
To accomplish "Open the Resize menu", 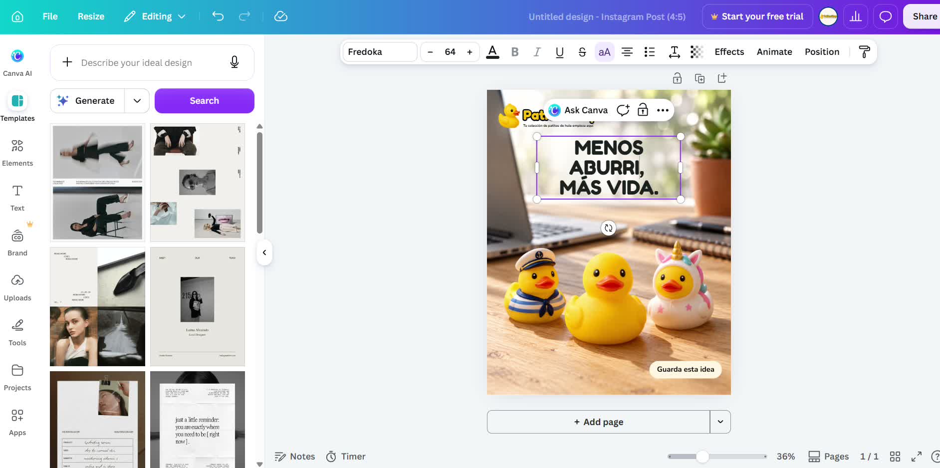I will coord(91,16).
